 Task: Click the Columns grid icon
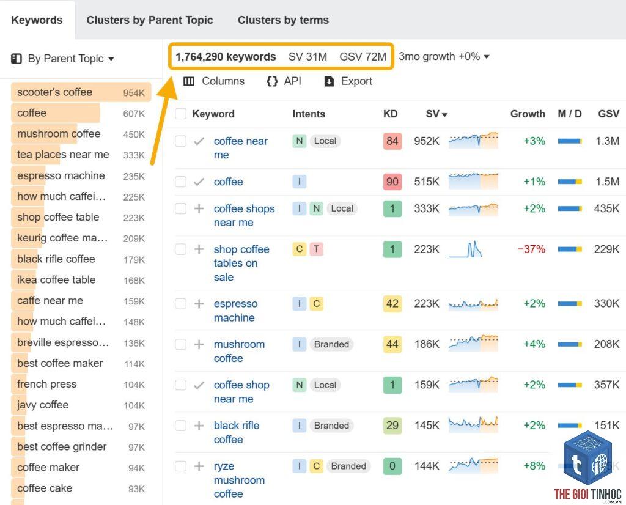point(189,81)
